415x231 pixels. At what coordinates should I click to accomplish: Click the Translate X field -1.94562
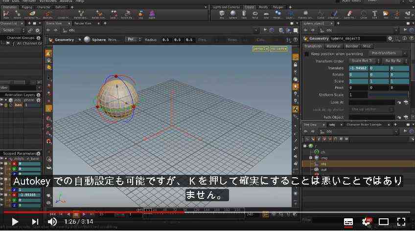(x=358, y=68)
